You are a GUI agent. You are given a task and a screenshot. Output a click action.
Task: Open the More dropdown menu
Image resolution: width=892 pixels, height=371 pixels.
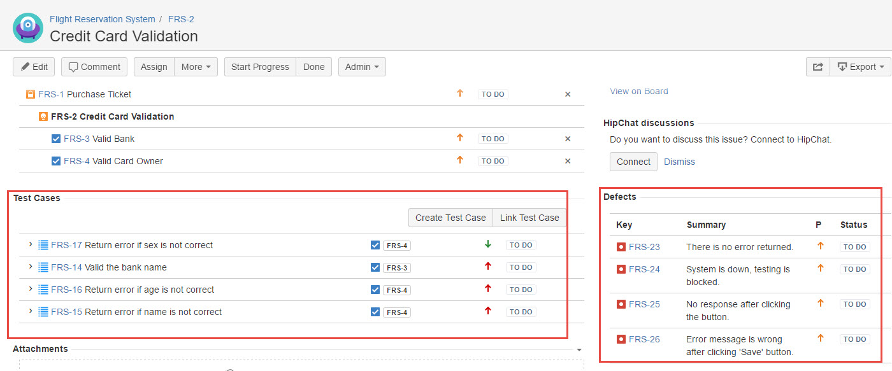[x=196, y=67]
